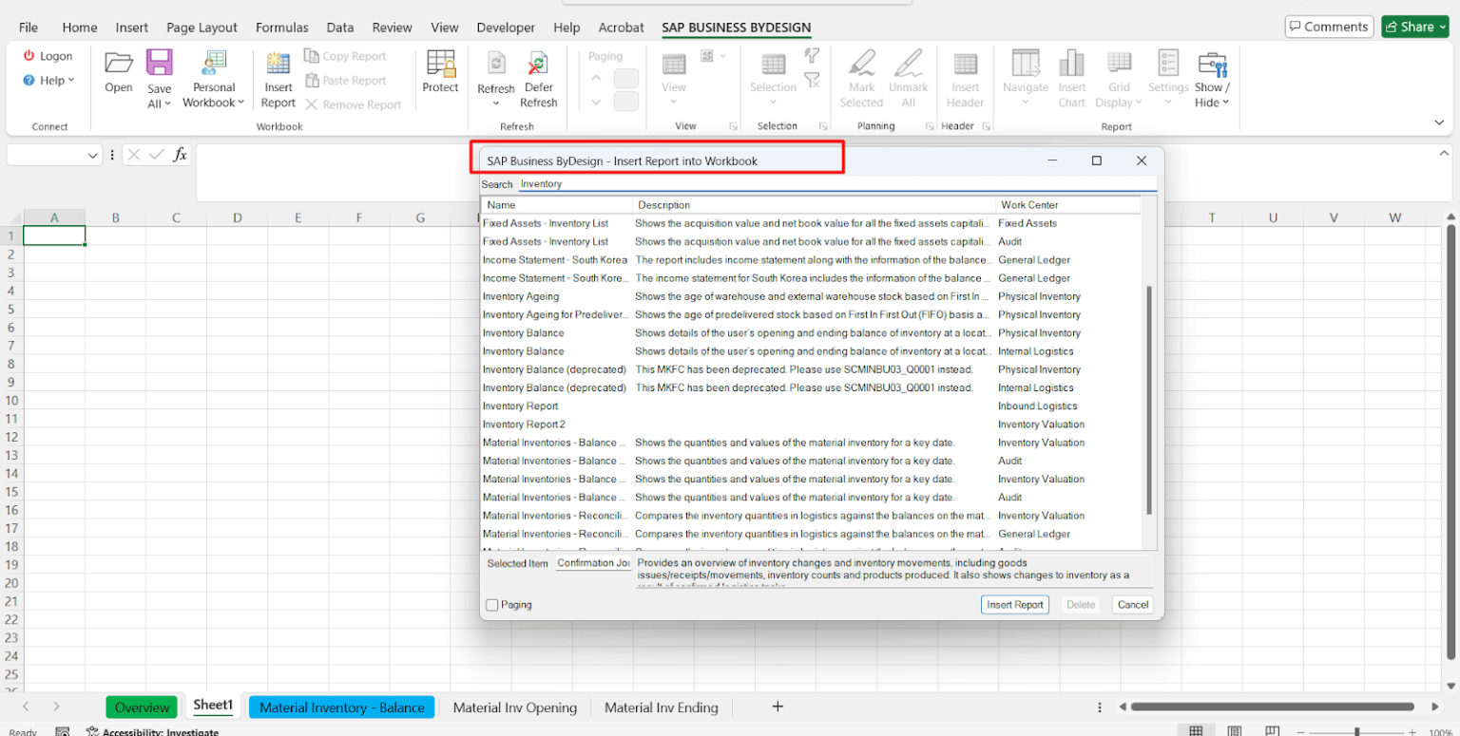Click the Comments button
This screenshot has width=1460, height=736.
(1330, 27)
